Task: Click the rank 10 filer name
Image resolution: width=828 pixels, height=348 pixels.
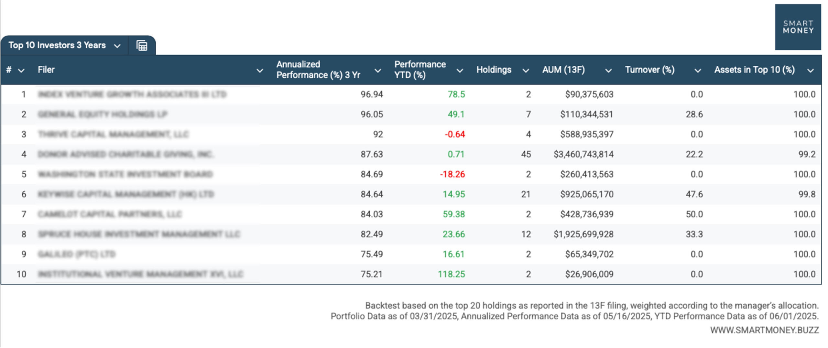Action: click(x=140, y=274)
